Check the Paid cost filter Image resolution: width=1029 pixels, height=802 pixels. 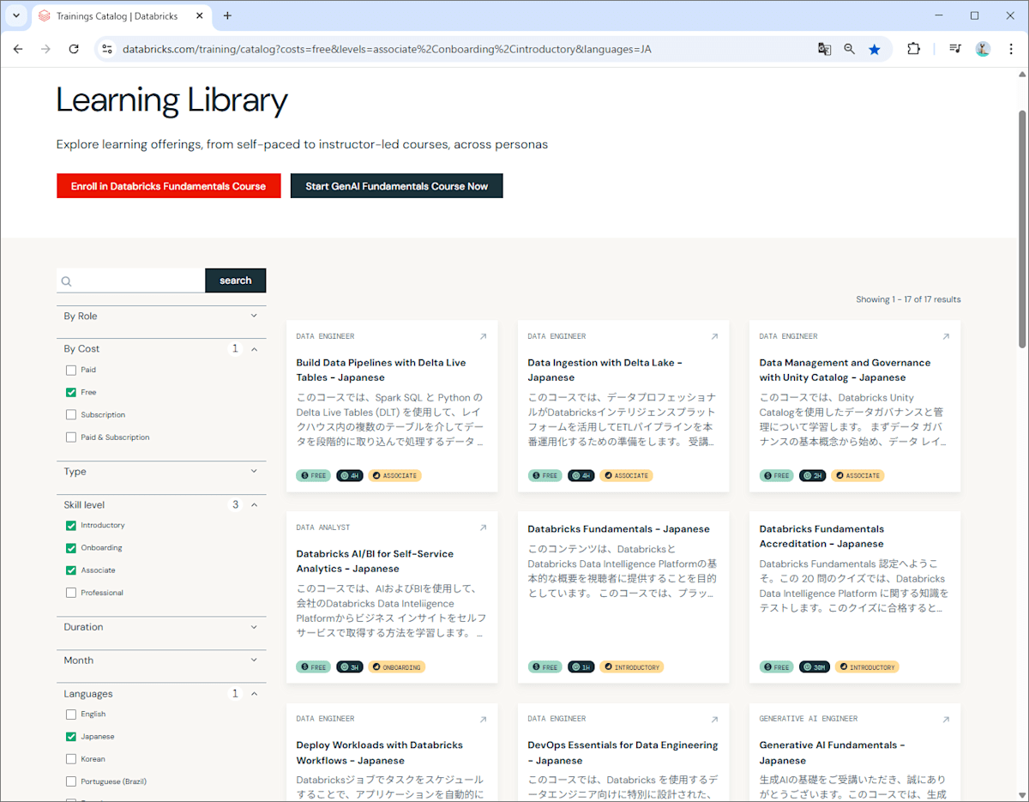71,370
